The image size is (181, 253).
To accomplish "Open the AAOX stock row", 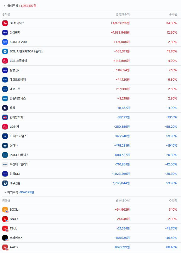I will point(90,247).
